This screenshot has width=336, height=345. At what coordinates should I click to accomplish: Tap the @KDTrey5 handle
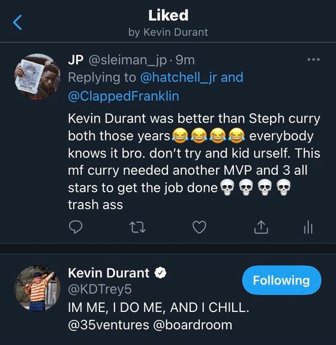[100, 289]
